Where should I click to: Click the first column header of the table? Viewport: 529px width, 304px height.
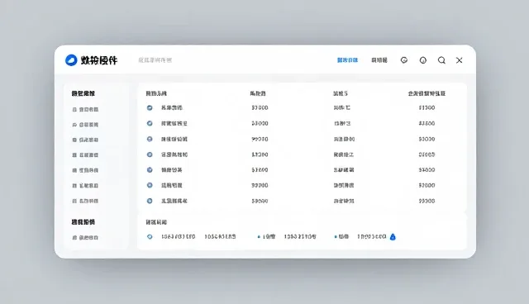(156, 93)
